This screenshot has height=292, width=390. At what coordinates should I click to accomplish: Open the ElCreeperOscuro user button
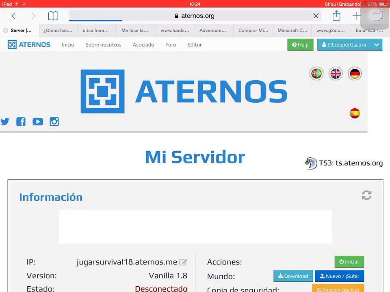(344, 45)
